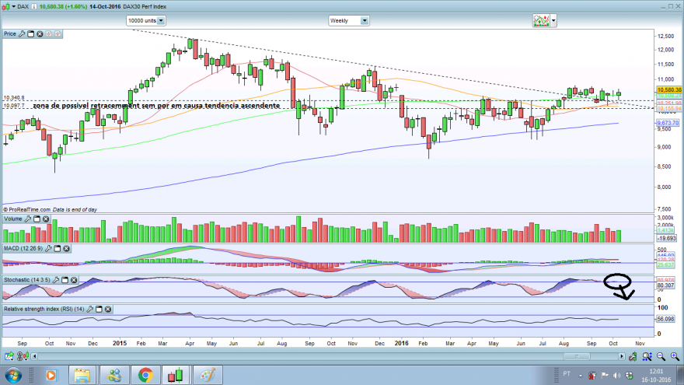This screenshot has width=684, height=385.
Task: Remove the RSI indicator panel
Action: [108, 309]
